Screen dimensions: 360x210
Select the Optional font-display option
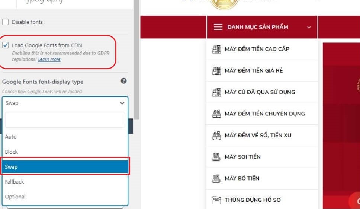[x=65, y=197]
